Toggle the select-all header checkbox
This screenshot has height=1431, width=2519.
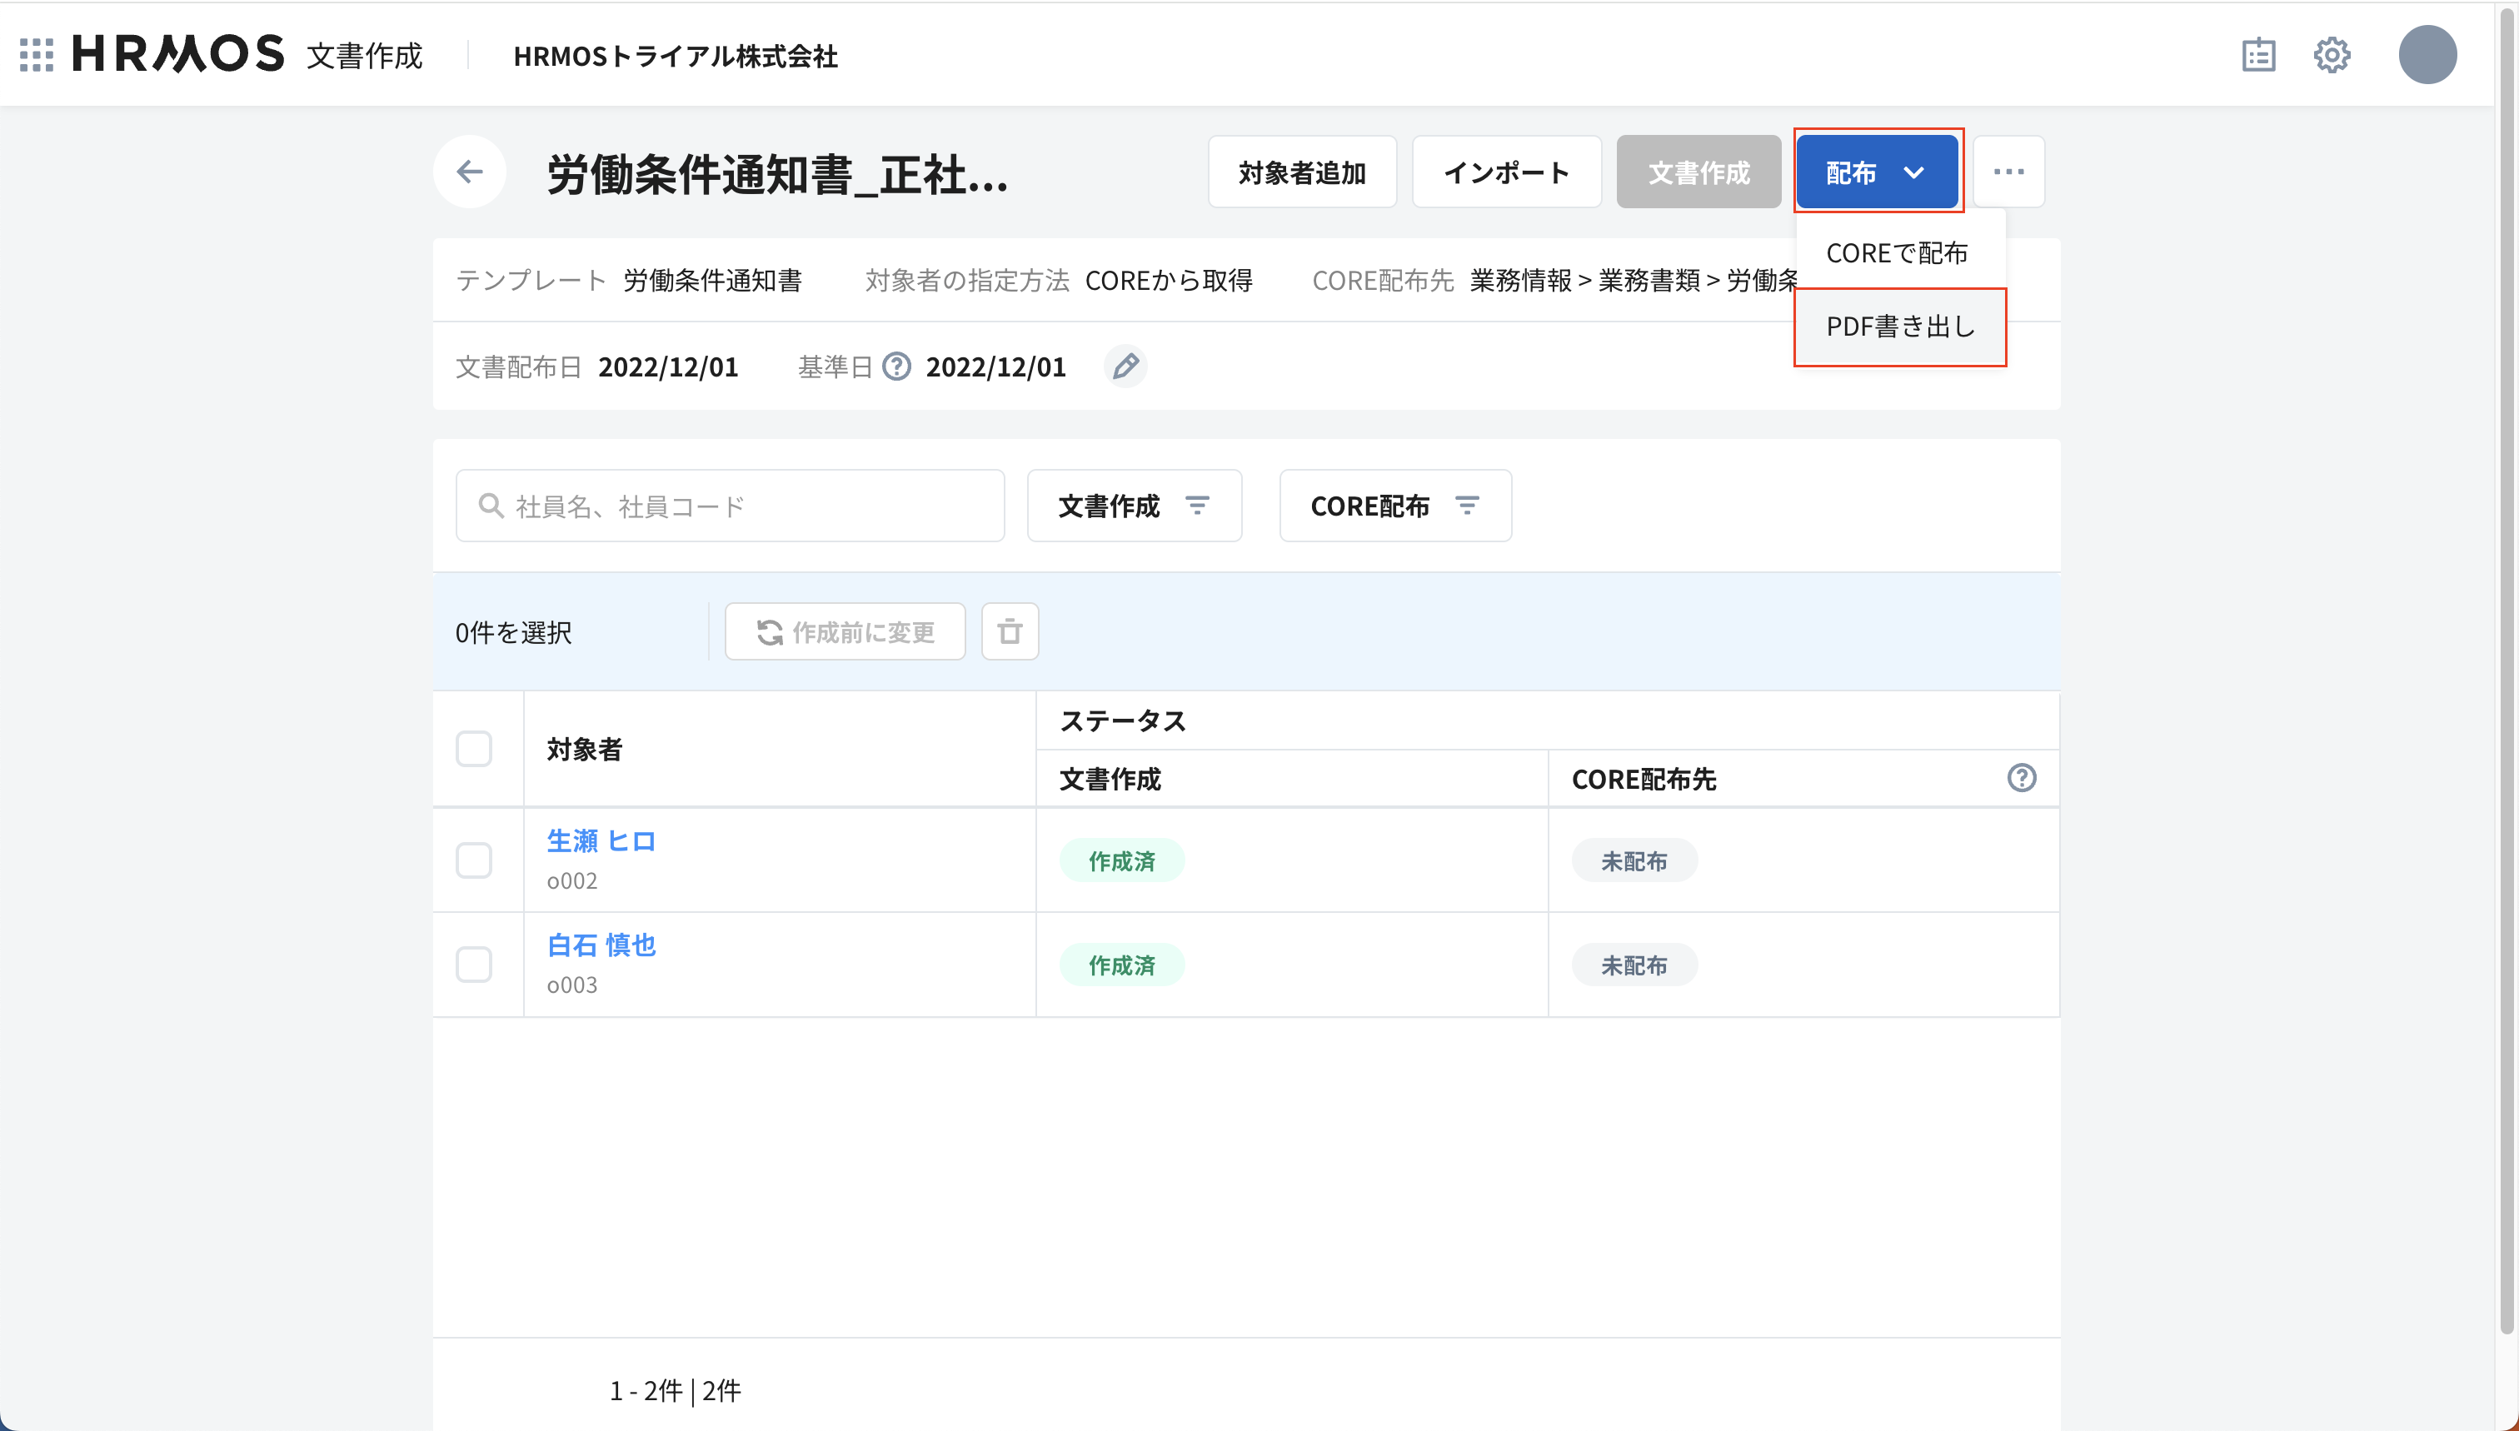tap(474, 749)
